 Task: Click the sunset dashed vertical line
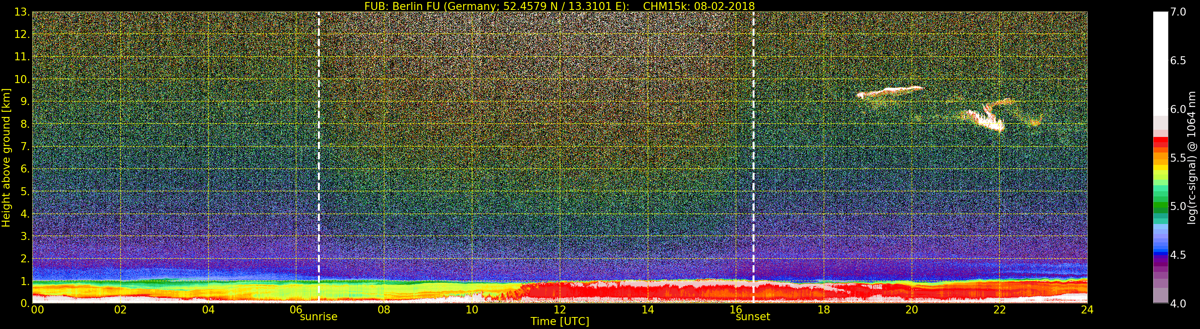click(x=753, y=157)
